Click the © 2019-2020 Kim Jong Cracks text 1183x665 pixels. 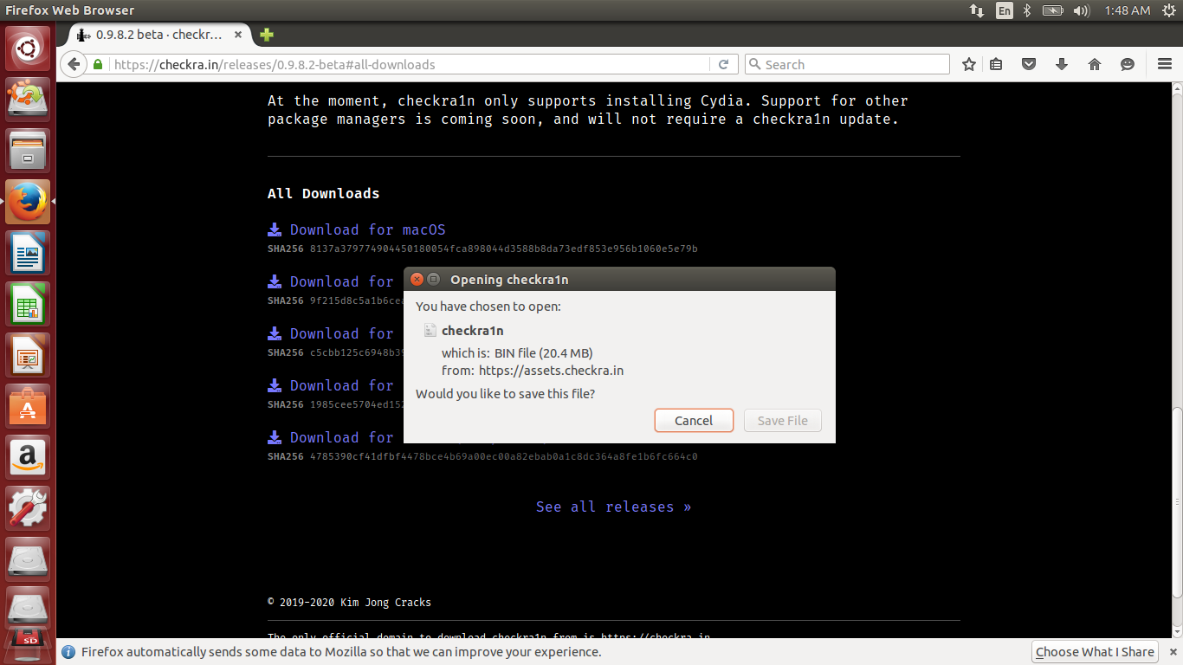point(349,603)
